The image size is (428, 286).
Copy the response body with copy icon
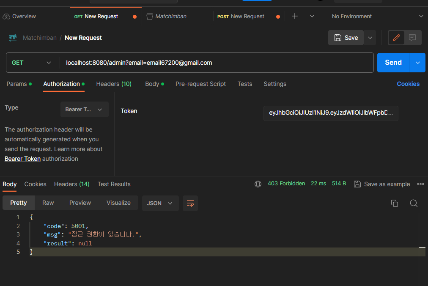(395, 203)
